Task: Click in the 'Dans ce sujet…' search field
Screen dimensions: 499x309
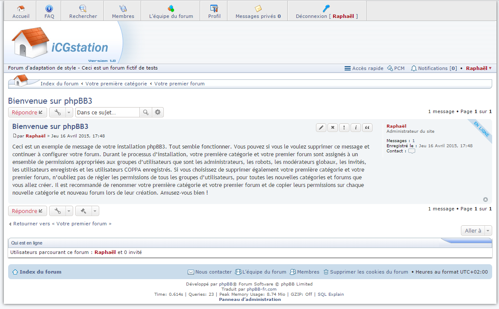Action: (107, 112)
